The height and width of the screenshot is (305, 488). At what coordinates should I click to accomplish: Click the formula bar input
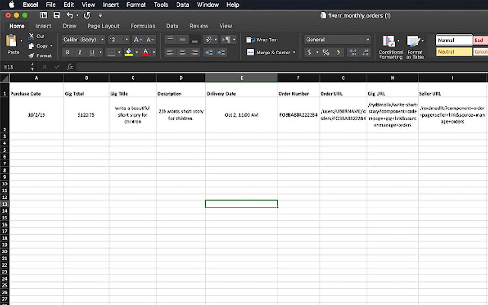(x=282, y=66)
